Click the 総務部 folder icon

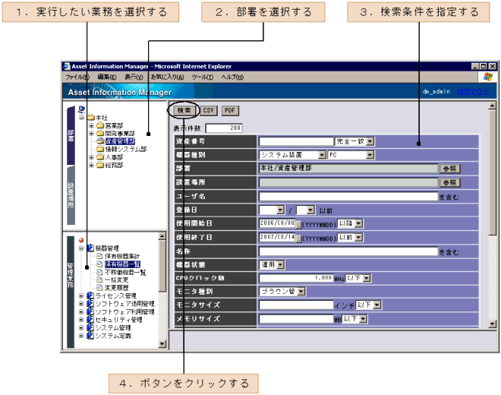coord(99,163)
